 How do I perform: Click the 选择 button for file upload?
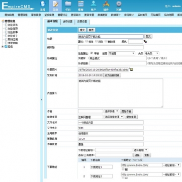(137, 155)
